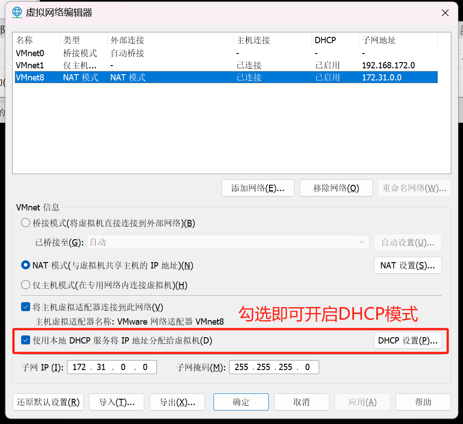Click the 外部连接 column header

tap(170, 40)
